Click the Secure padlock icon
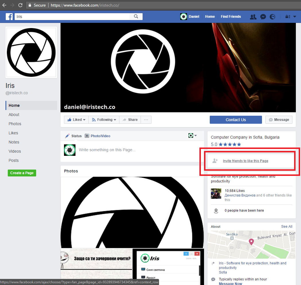 (30, 5)
